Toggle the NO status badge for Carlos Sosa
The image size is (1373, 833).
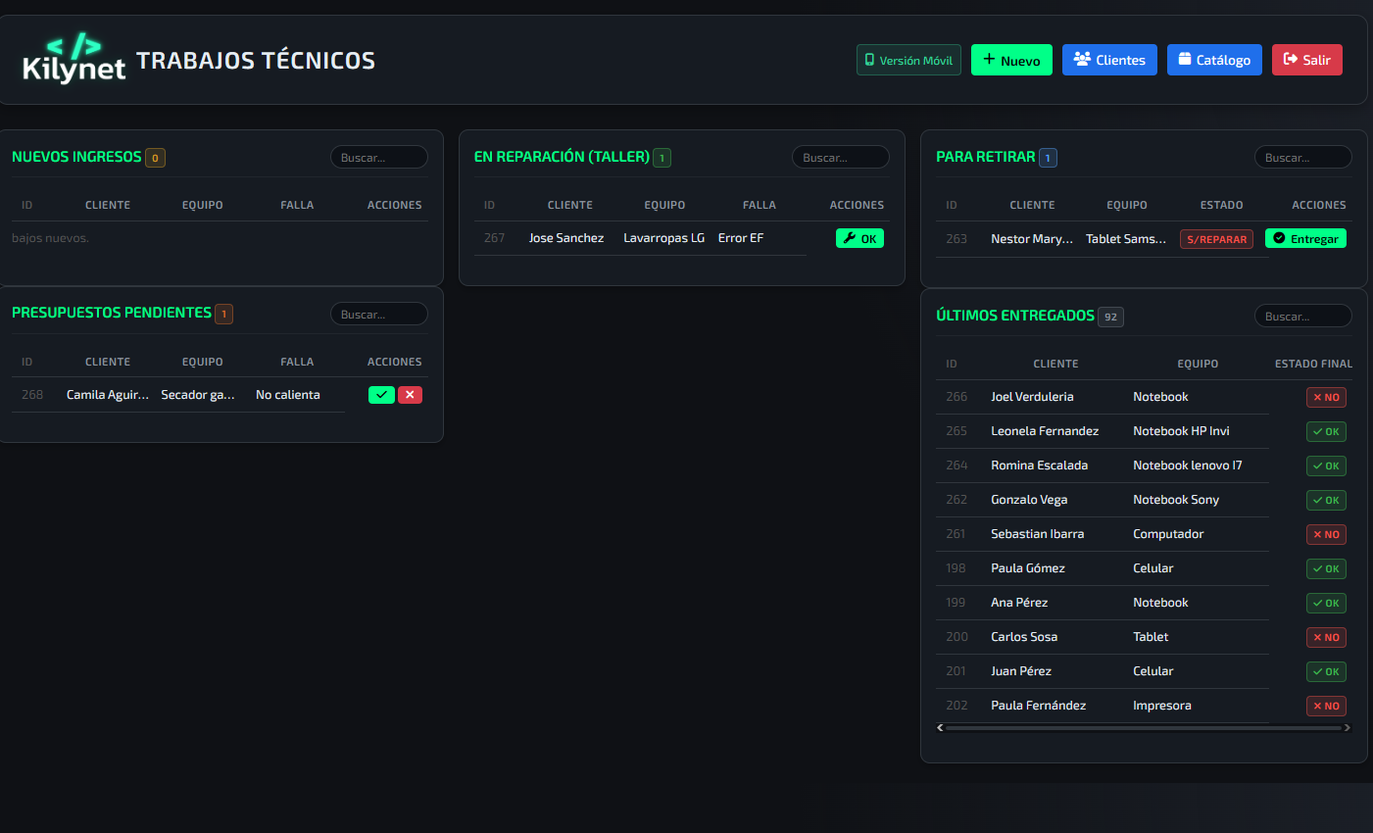pos(1326,637)
